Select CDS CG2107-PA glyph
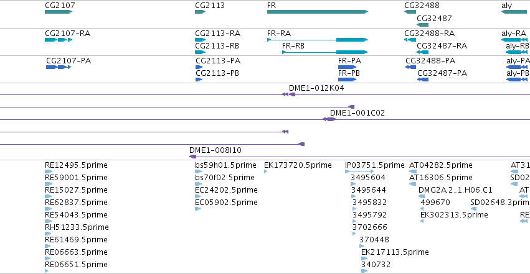 (59, 67)
